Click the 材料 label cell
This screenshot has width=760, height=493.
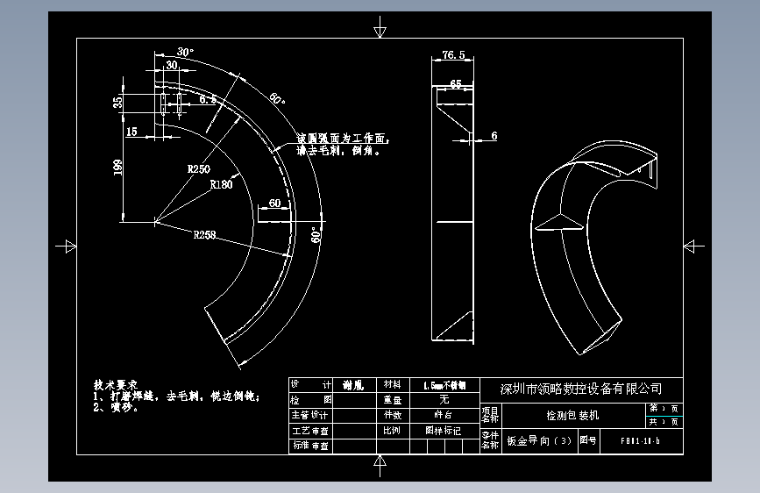[393, 385]
